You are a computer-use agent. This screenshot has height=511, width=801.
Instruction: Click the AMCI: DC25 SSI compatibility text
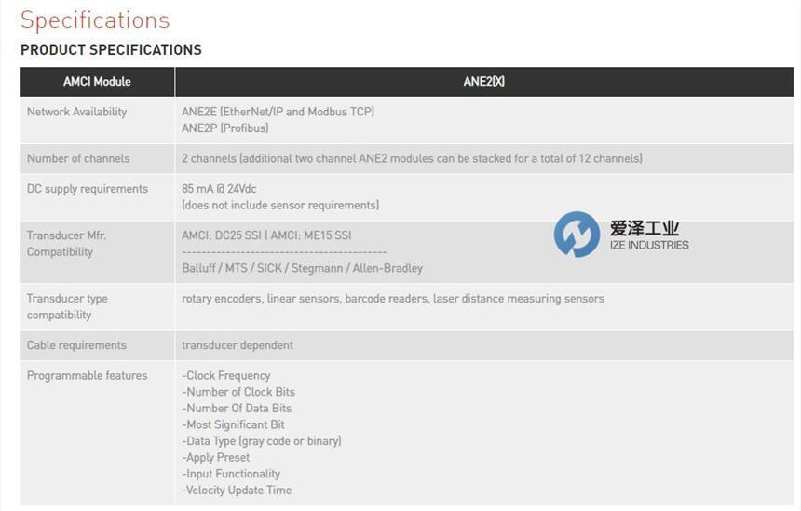pos(221,235)
